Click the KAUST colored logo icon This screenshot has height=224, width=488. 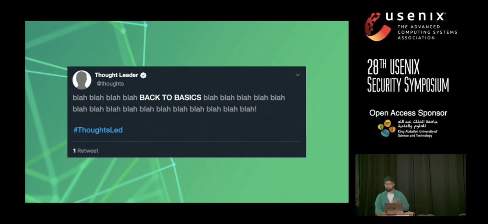[x=386, y=128]
